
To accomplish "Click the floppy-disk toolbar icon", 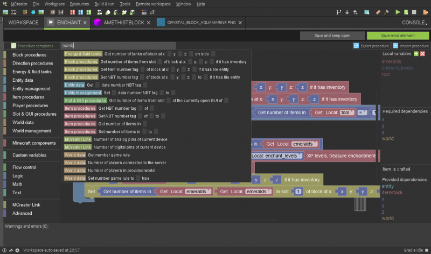I will point(61,12).
